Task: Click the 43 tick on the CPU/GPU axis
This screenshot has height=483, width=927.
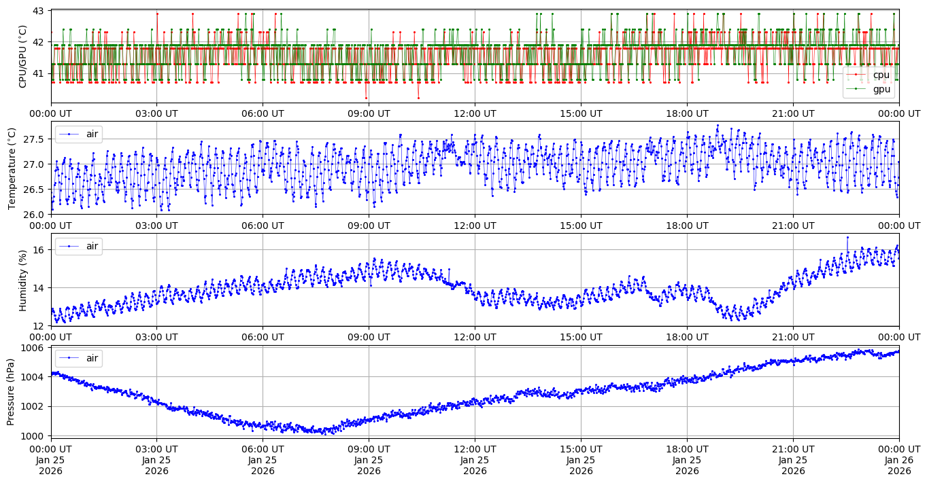Action: tap(38, 12)
